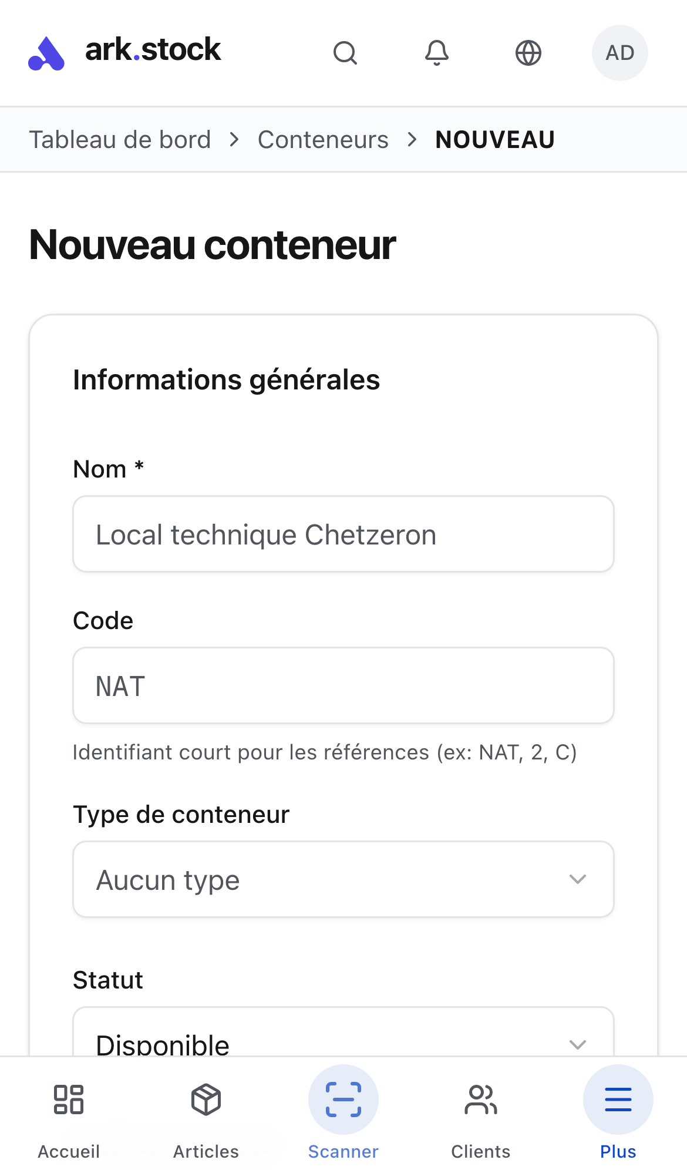The height and width of the screenshot is (1170, 687).
Task: Click the AD avatar profile badge
Action: (619, 53)
